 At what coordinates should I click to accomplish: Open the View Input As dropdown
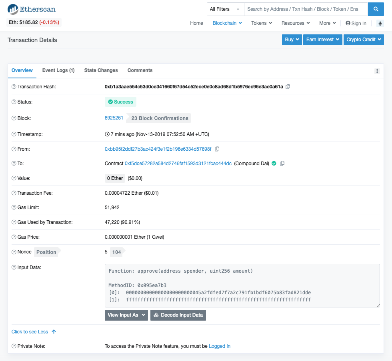coord(126,315)
